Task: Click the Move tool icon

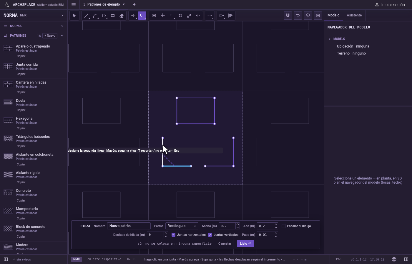Action: point(163,16)
